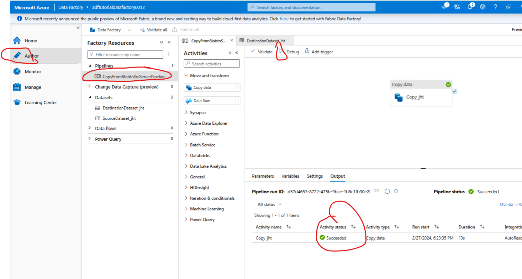Click the Validate checkmark in pipeline toolbar
The height and width of the screenshot is (279, 522).
click(253, 52)
